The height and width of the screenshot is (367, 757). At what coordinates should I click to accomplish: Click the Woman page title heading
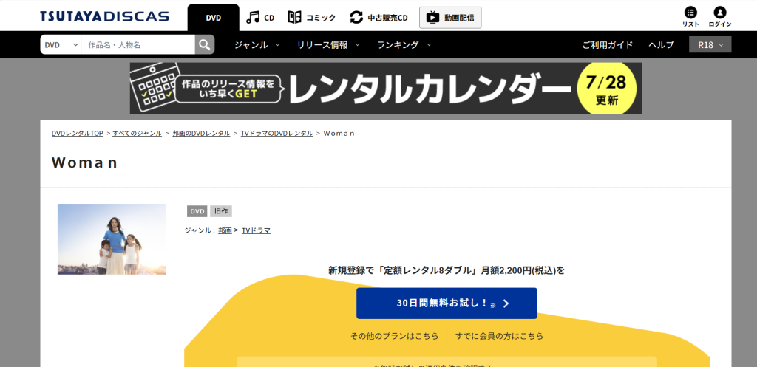coord(85,163)
